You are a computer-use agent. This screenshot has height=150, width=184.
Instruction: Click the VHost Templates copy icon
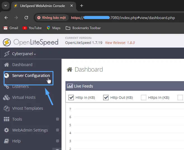(6, 108)
